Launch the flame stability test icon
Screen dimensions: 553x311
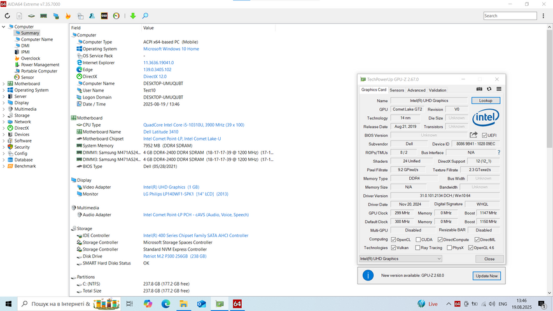click(x=67, y=16)
